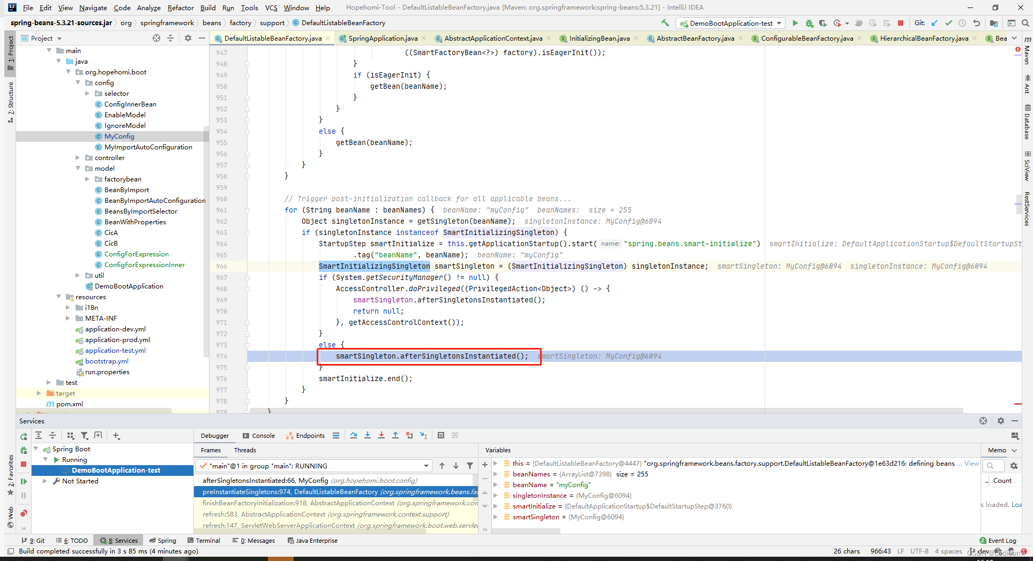Click the UTF-8 encoding status item
The image size is (1033, 561).
919,551
